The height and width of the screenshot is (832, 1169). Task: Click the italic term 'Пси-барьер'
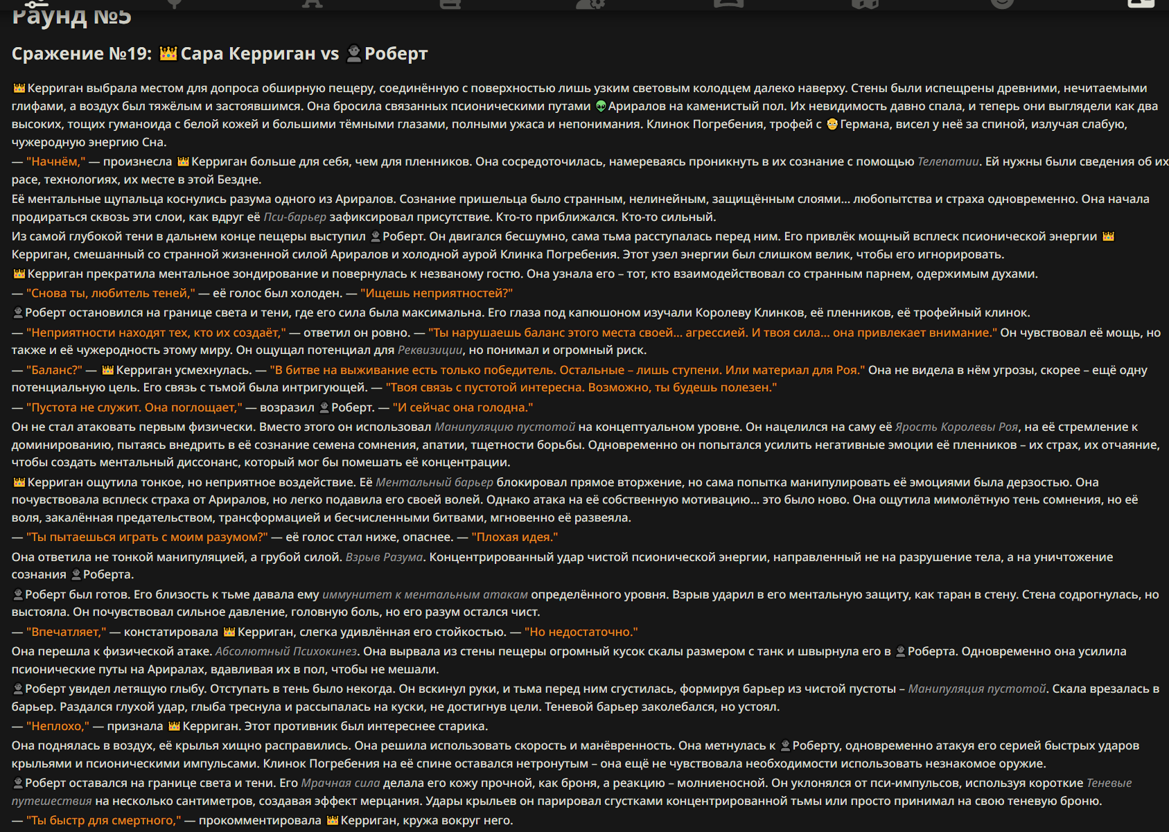point(295,217)
